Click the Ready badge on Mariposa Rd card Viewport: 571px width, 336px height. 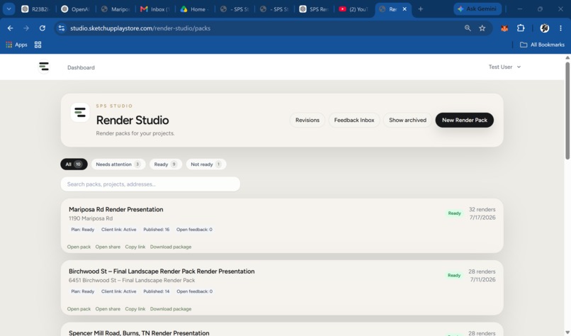click(x=454, y=213)
